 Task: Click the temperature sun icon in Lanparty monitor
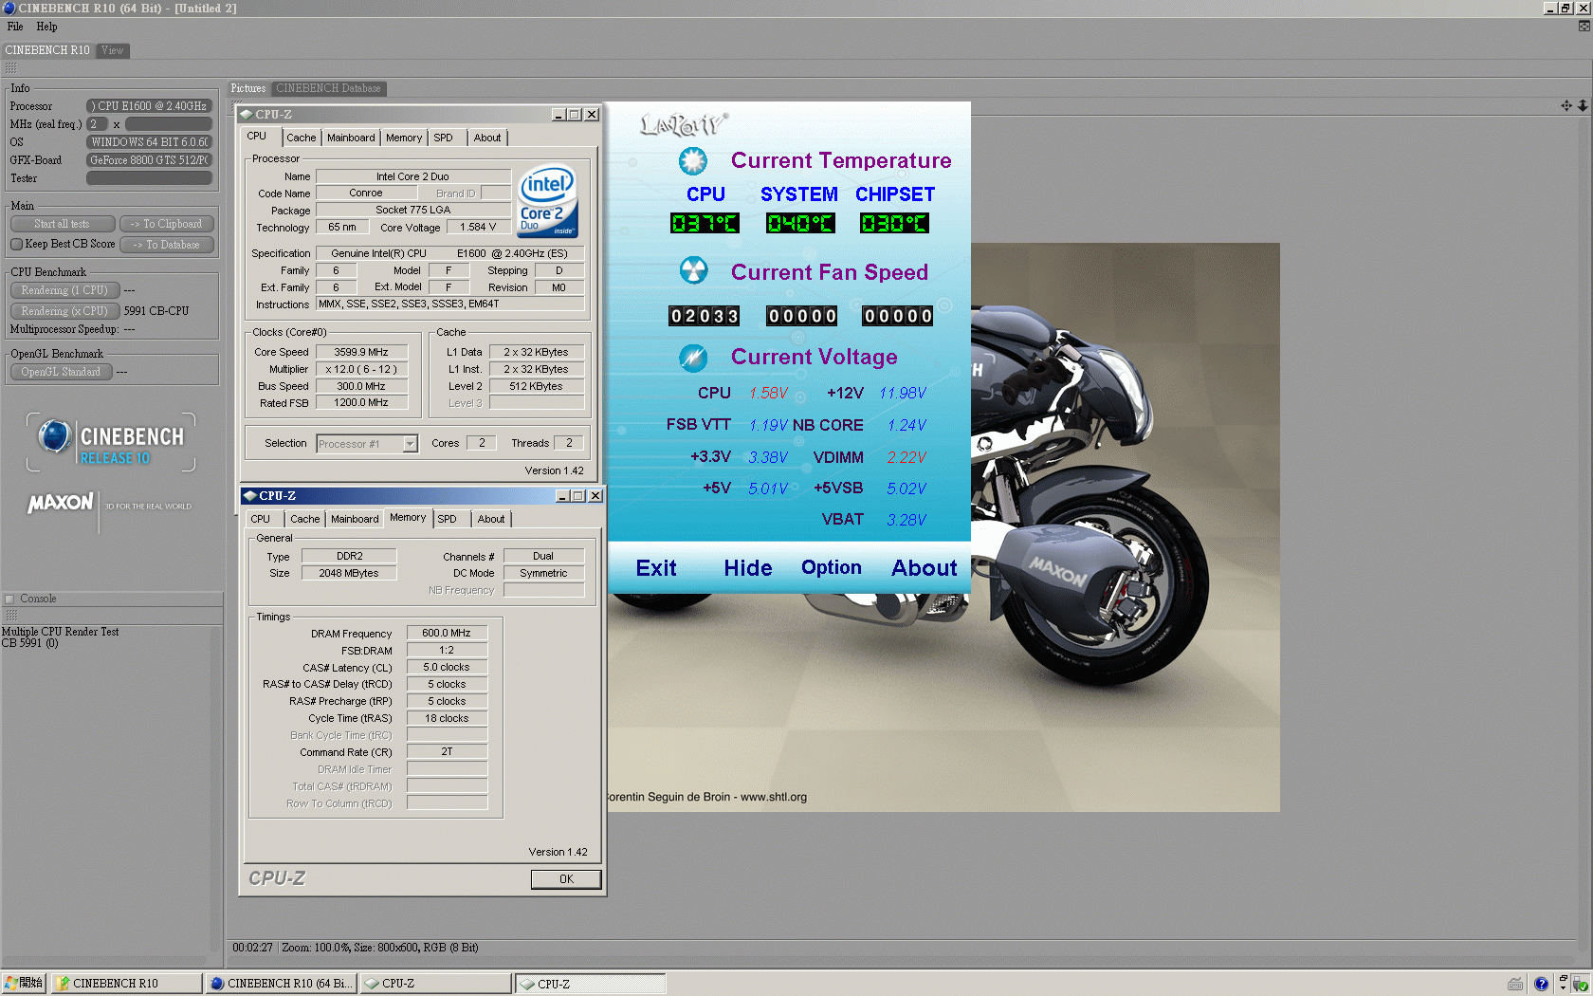(693, 161)
